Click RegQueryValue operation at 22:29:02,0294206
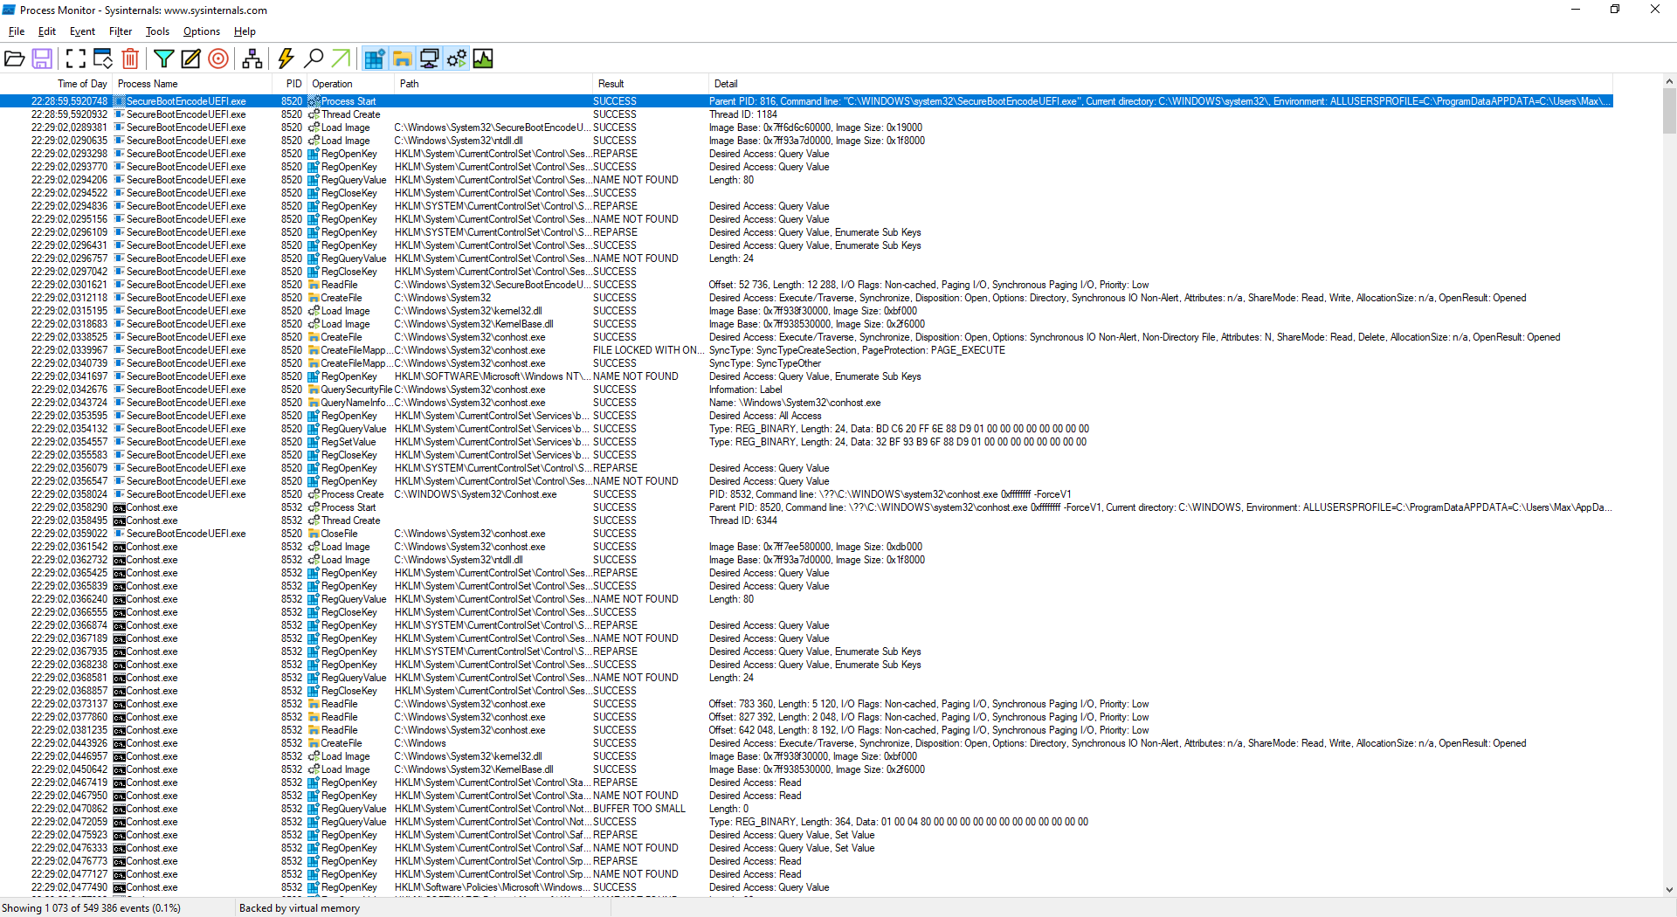Image resolution: width=1677 pixels, height=917 pixels. [x=353, y=180]
